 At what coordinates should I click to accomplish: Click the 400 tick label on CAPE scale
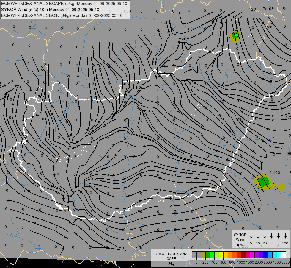click(x=214, y=262)
